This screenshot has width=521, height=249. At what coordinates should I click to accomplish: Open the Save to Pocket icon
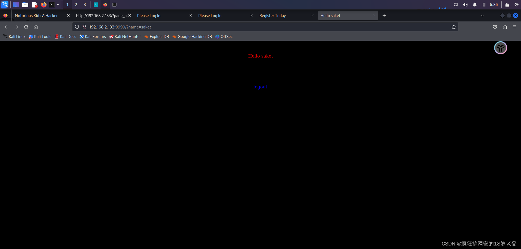[495, 27]
